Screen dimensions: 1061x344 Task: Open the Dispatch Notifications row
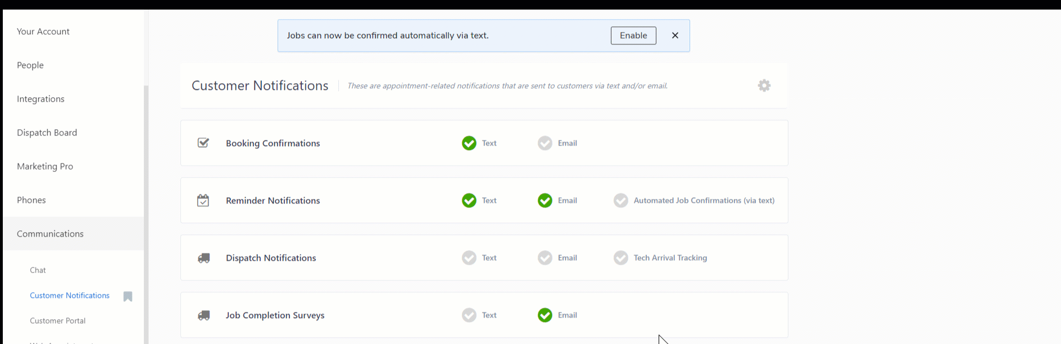(x=484, y=257)
